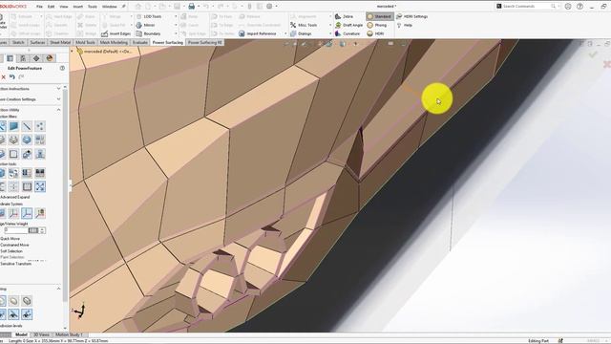The width and height of the screenshot is (611, 344).
Task: Open the View menu
Action: (64, 7)
